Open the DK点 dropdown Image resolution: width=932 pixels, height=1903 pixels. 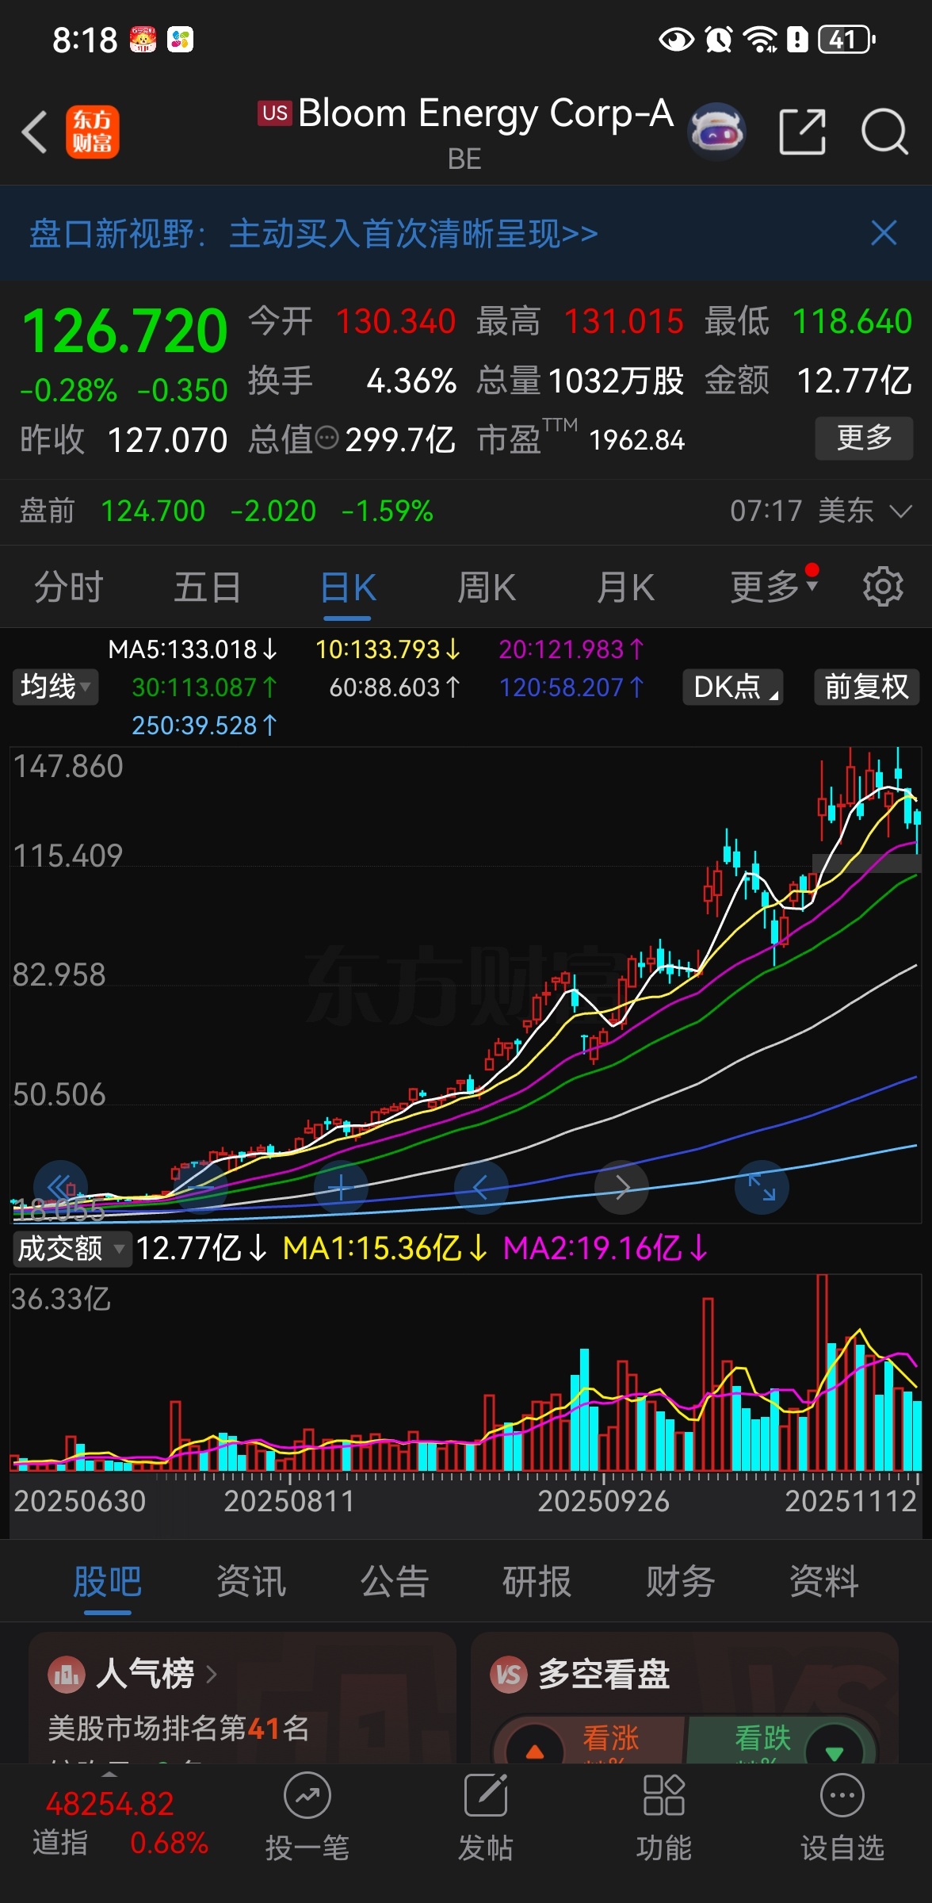pyautogui.click(x=733, y=687)
